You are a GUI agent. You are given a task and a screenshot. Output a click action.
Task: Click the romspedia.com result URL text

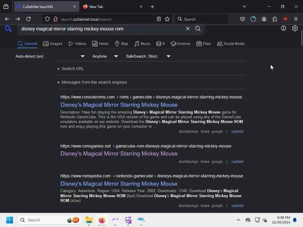click(x=152, y=176)
